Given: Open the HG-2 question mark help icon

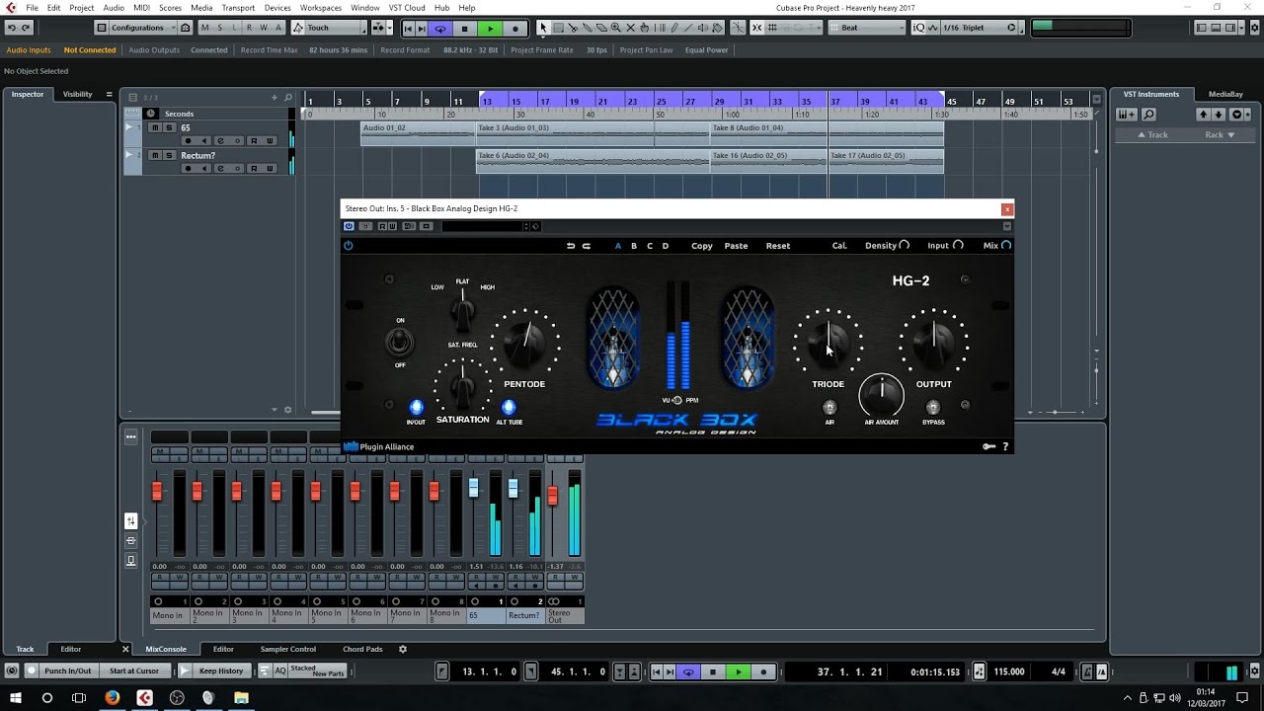Looking at the screenshot, I should click(x=1005, y=446).
